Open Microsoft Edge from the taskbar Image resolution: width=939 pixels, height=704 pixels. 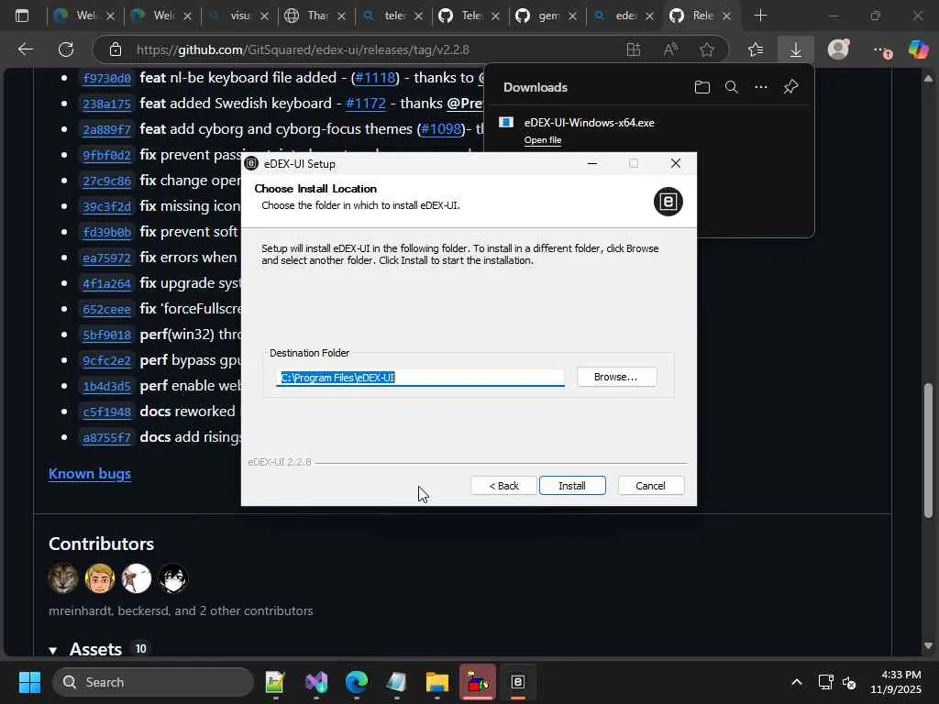(357, 682)
